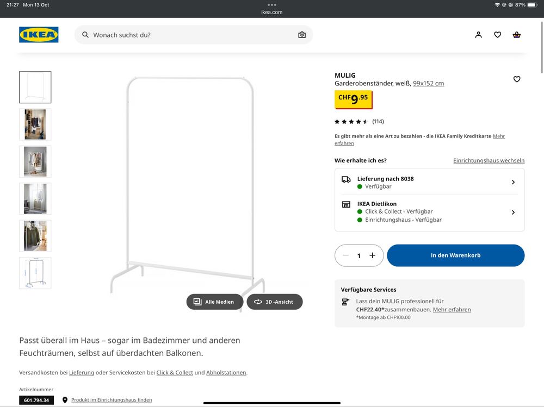
Task: Click In den Warenkorb button
Action: point(455,255)
